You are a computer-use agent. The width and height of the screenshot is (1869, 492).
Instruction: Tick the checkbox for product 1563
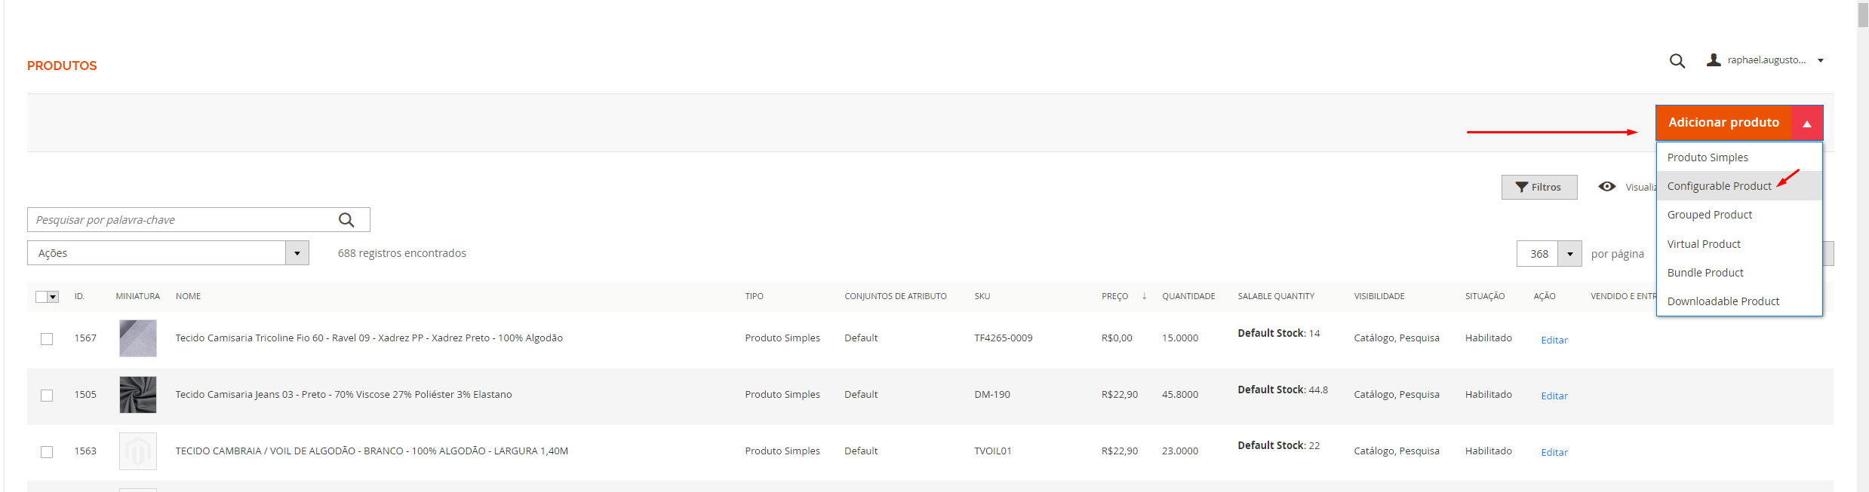click(x=47, y=452)
